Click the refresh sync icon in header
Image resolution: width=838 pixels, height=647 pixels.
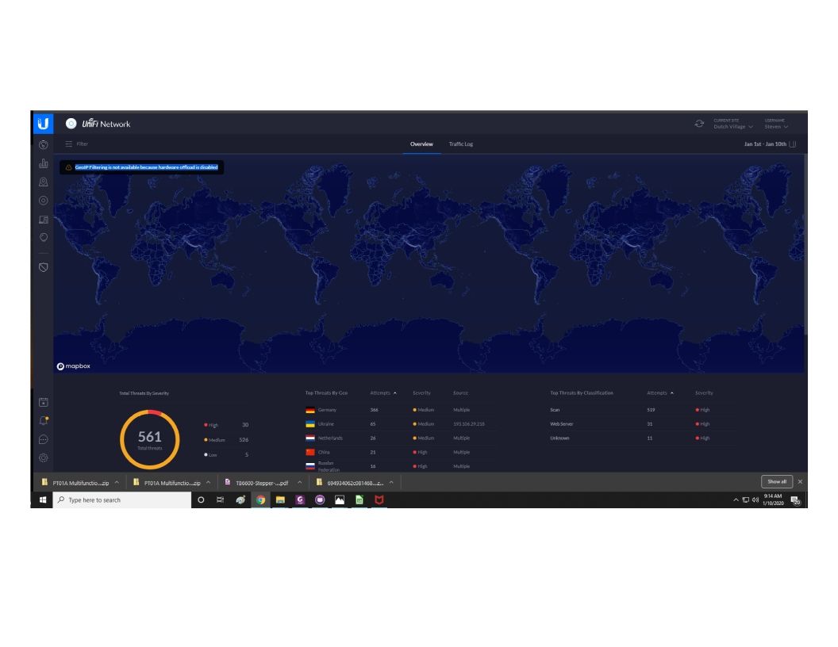[699, 123]
